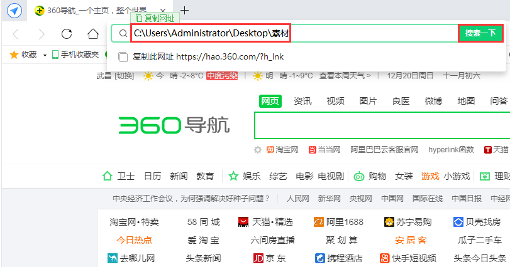
Task: Click the magnifier icon in address bar
Action: [123, 33]
